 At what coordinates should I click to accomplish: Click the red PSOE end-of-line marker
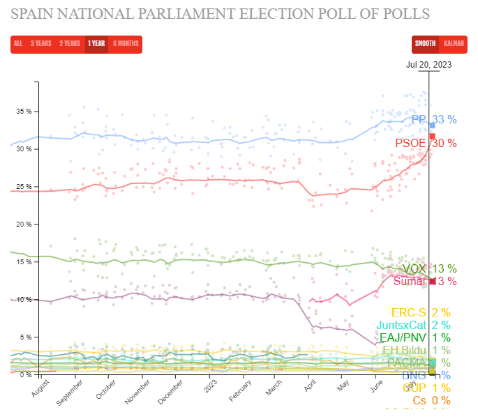[432, 137]
